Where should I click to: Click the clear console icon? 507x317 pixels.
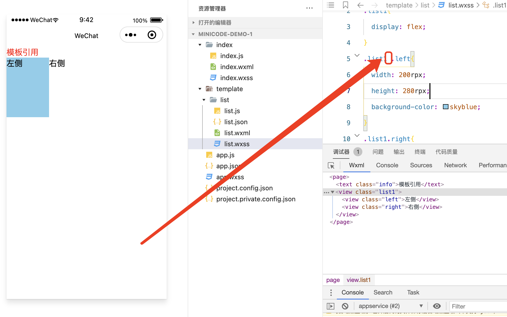345,306
